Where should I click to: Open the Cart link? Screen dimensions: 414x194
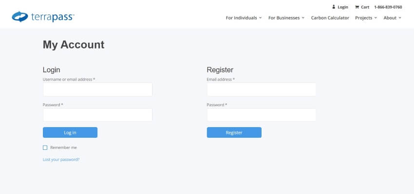point(365,7)
